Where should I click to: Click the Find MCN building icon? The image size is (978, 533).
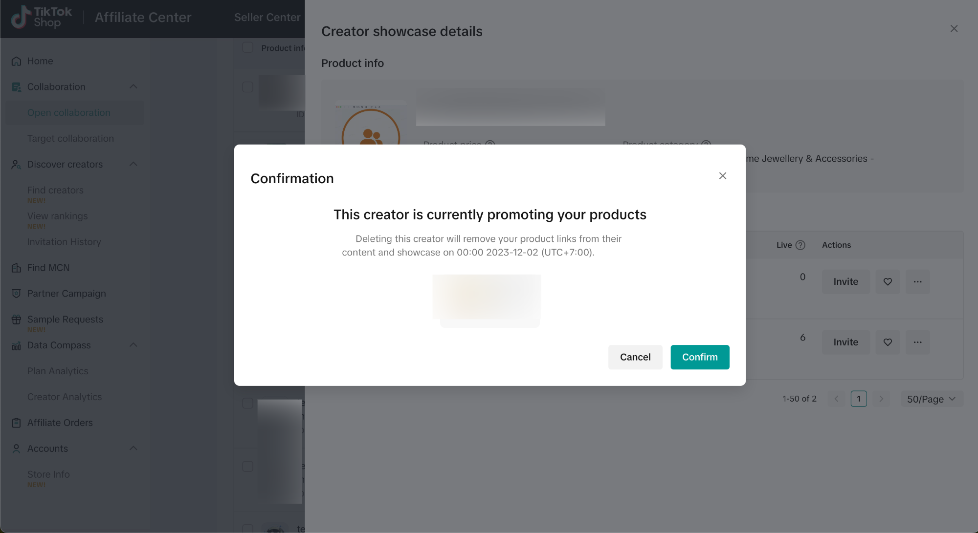(x=16, y=268)
